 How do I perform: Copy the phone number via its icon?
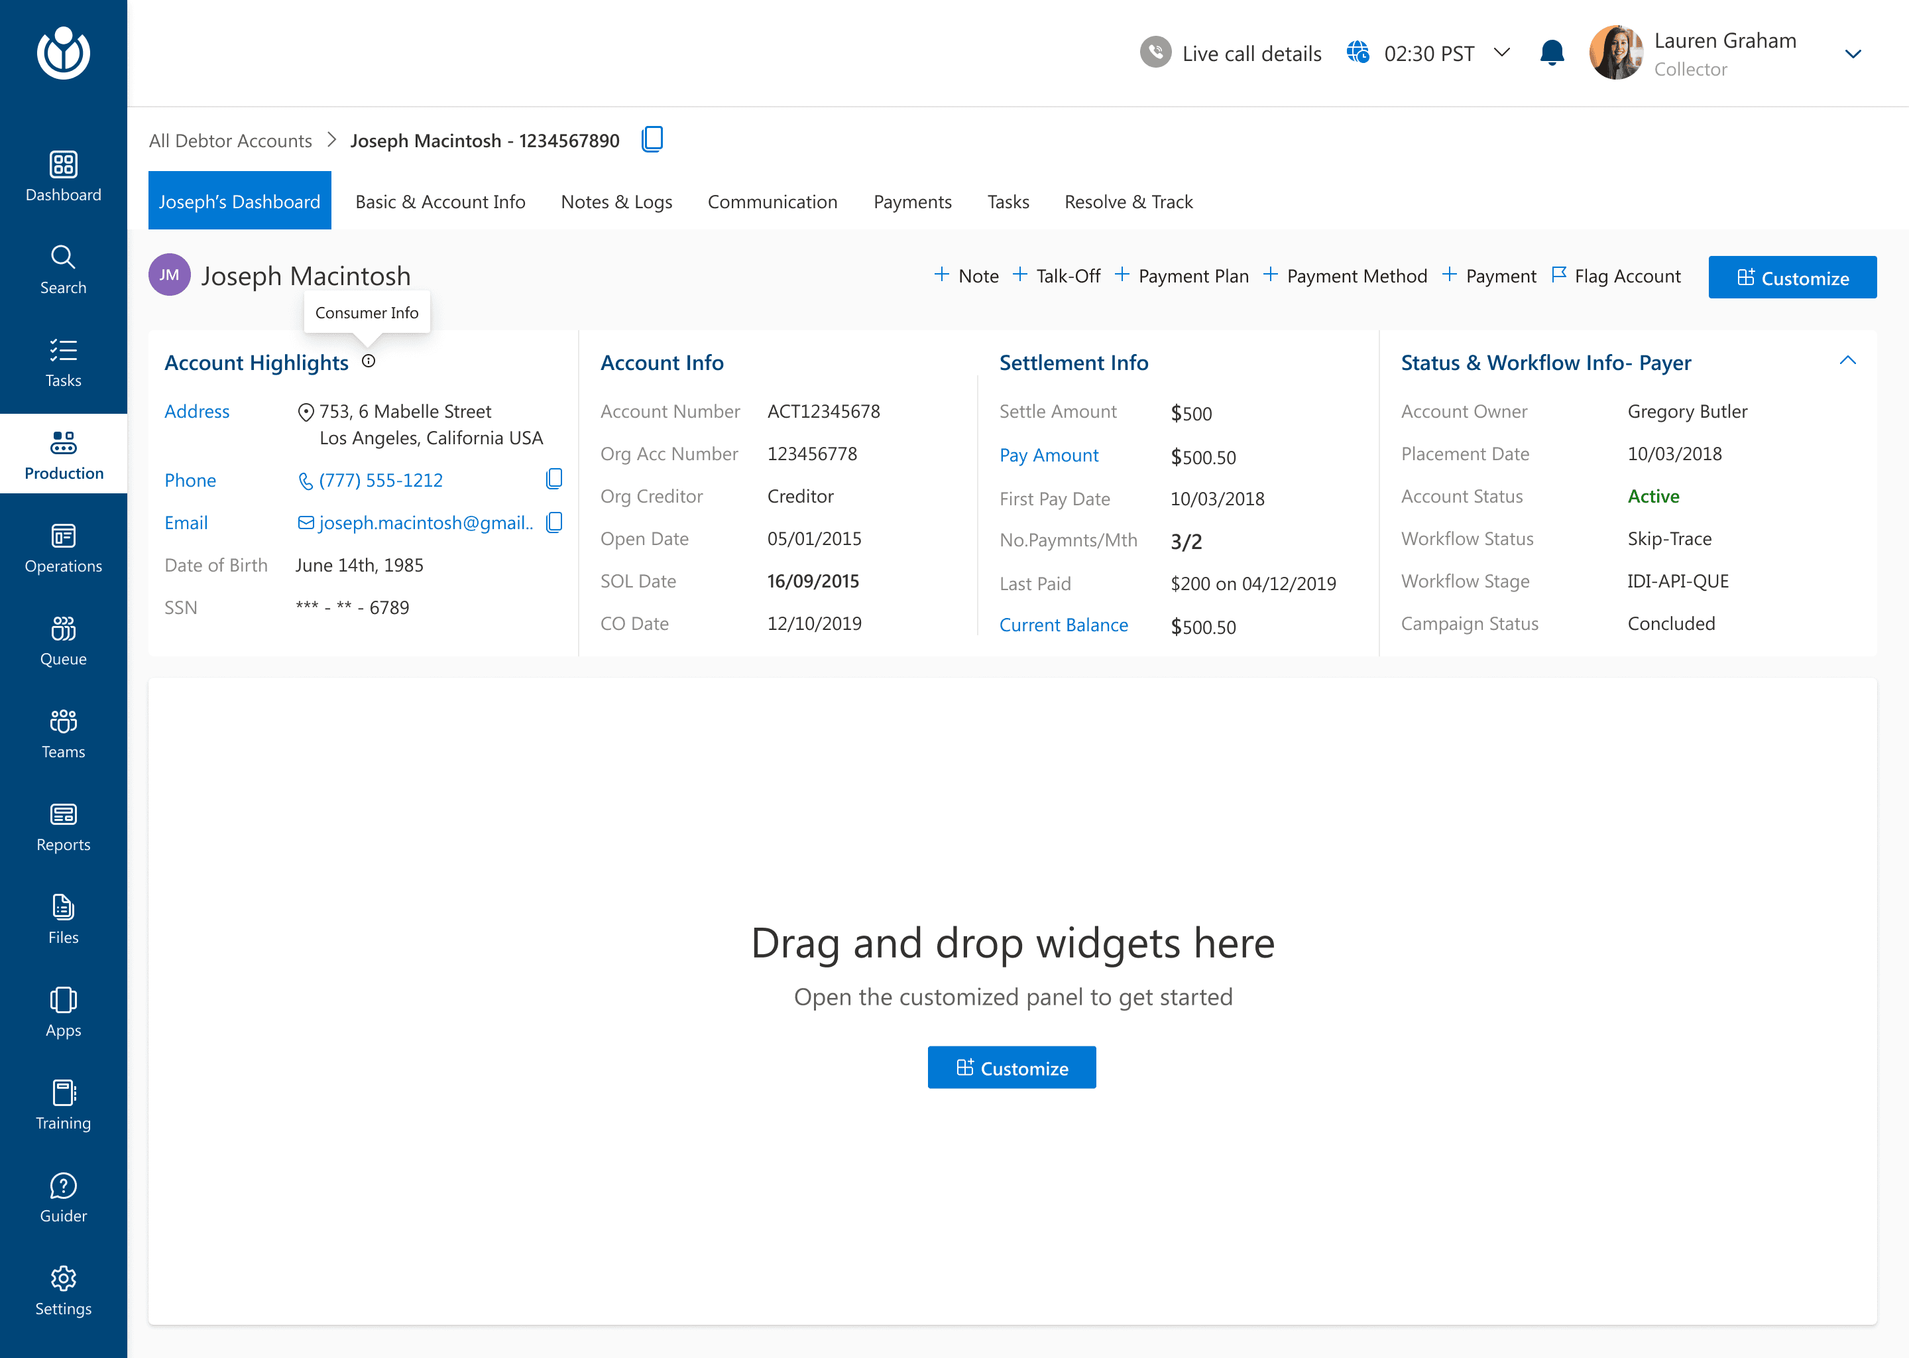(x=553, y=479)
